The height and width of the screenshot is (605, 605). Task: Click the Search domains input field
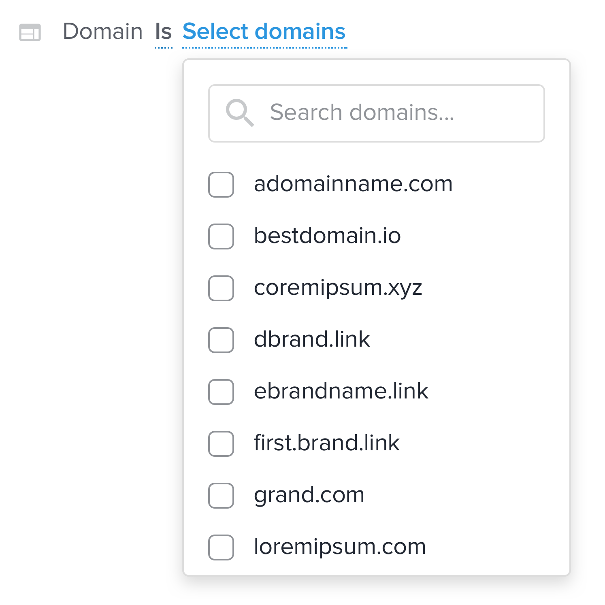pos(377,113)
